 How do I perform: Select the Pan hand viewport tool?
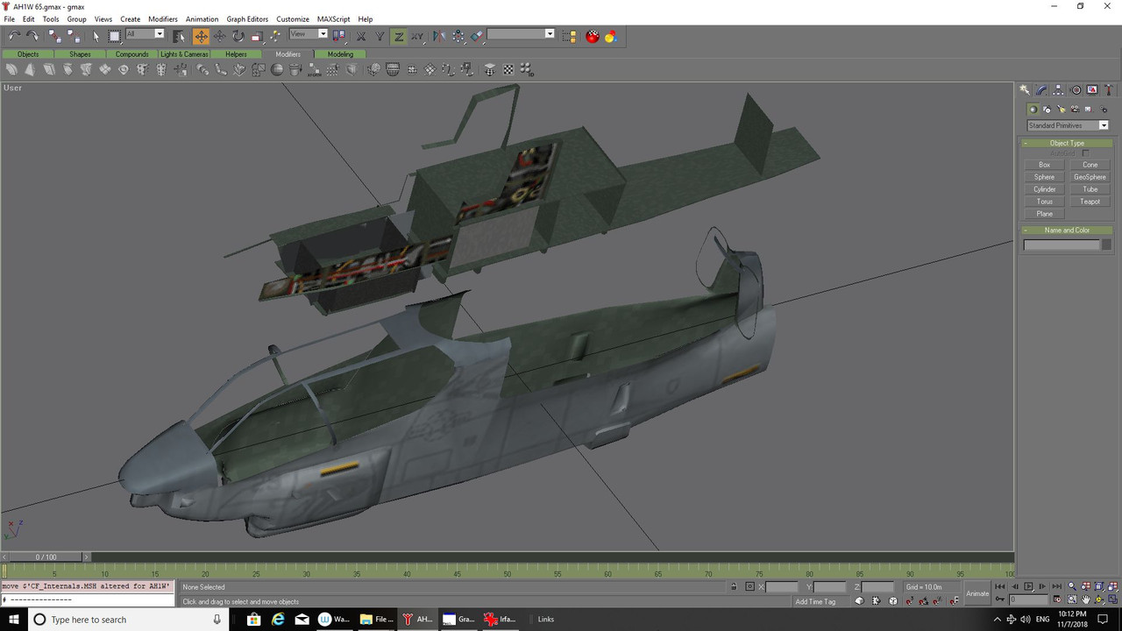[x=1085, y=599]
